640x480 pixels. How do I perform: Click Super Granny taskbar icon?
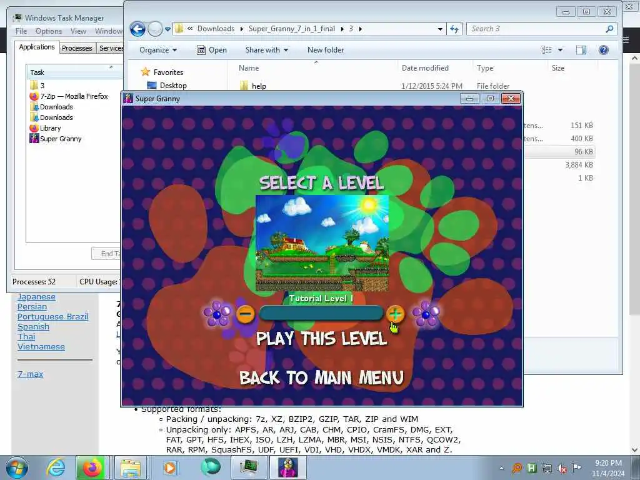point(287,467)
